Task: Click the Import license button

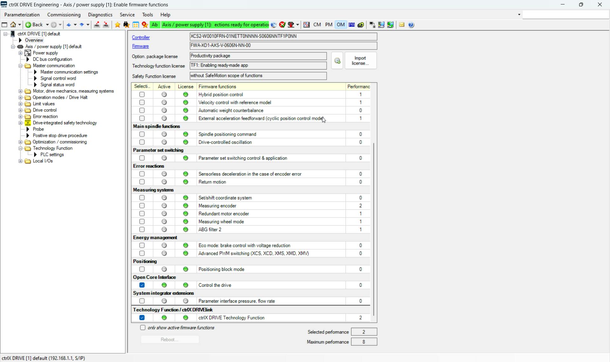Action: (x=360, y=61)
